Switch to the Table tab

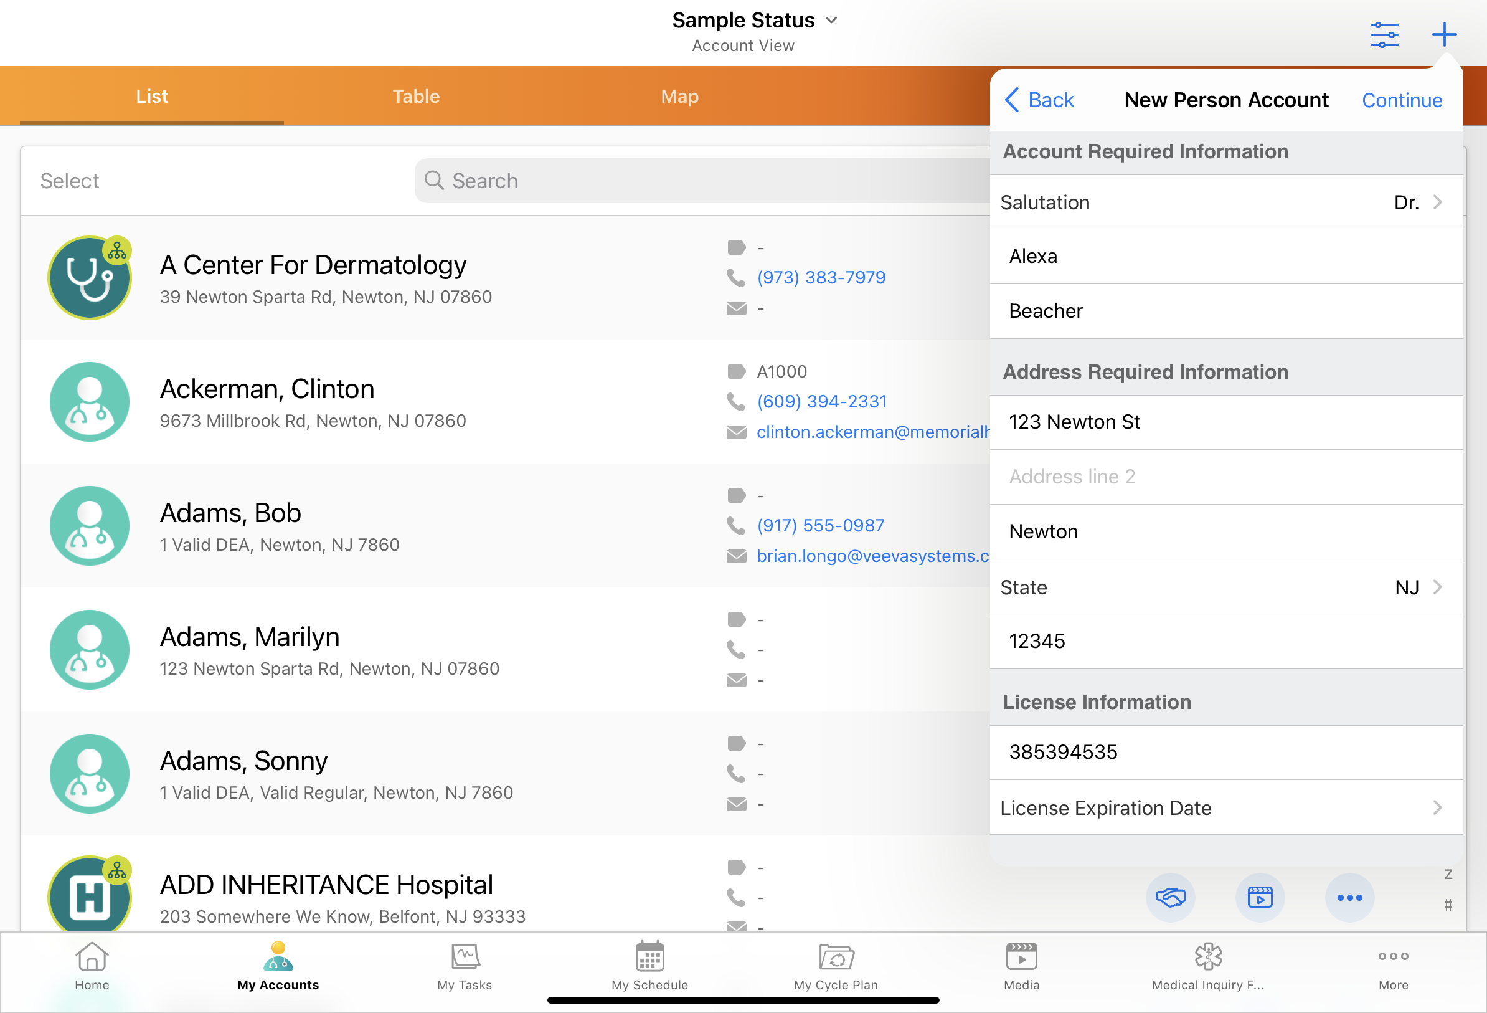pyautogui.click(x=416, y=96)
